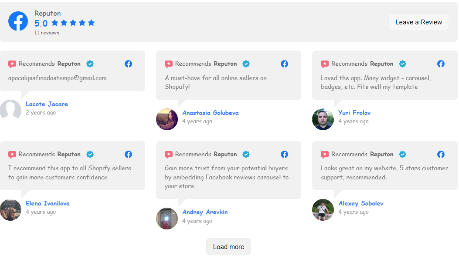Viewport: 459px width, 256px height.
Task: Click Facebook icon on Elena Ivanilova's review
Action: 128,154
